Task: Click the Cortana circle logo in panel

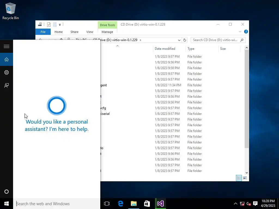Action: 57,106
